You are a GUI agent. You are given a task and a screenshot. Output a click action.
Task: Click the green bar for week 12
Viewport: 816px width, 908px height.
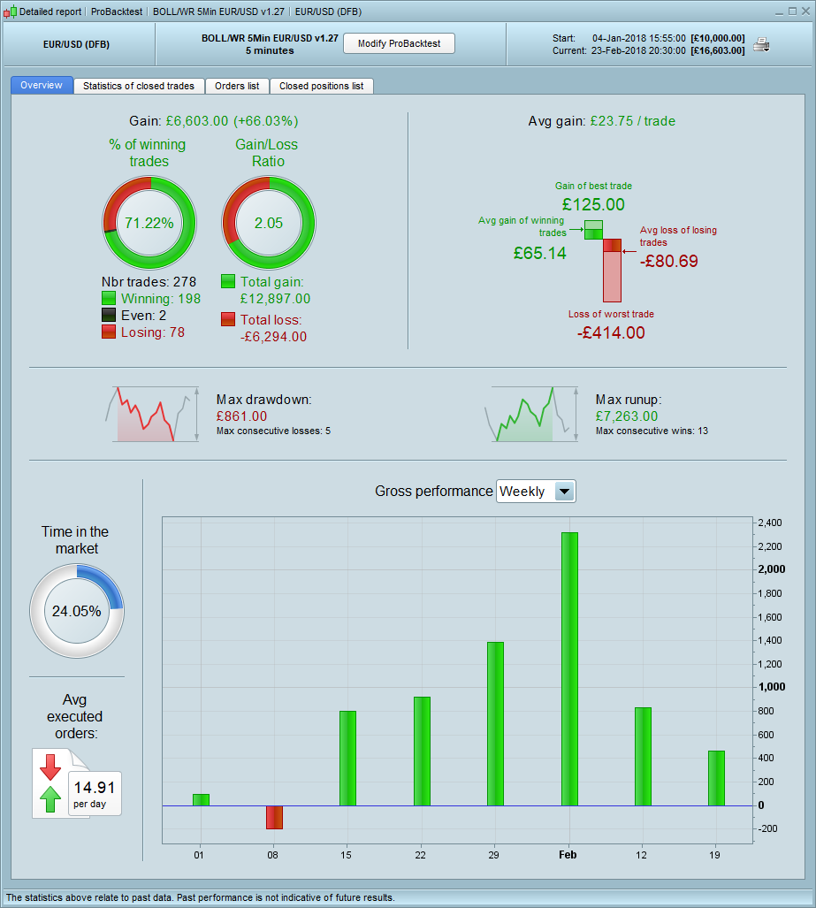(x=643, y=756)
